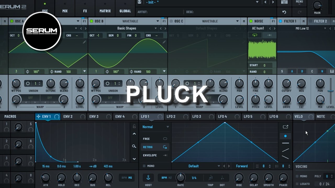The width and height of the screenshot is (335, 188).
Task: Expand OSC B phase options arrow
Action: coord(164,71)
